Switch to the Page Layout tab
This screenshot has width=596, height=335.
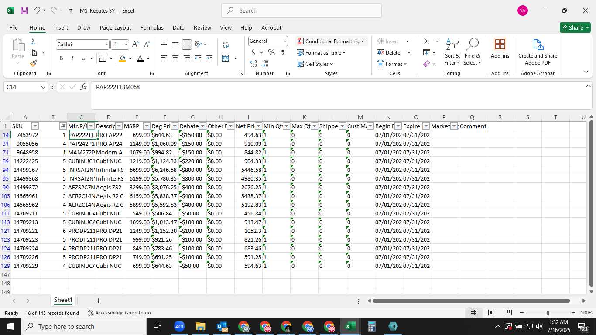coord(115,27)
